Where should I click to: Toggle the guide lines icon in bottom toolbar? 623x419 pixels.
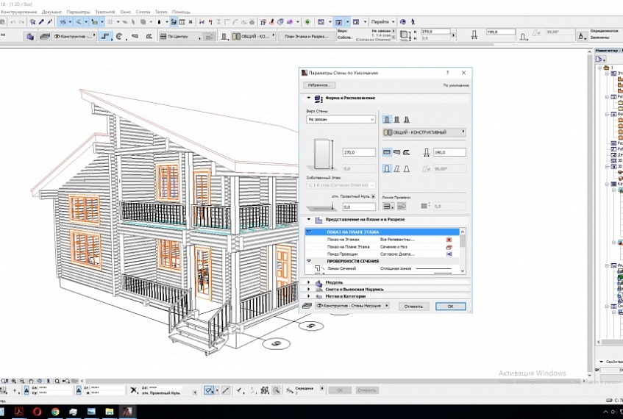(x=209, y=390)
